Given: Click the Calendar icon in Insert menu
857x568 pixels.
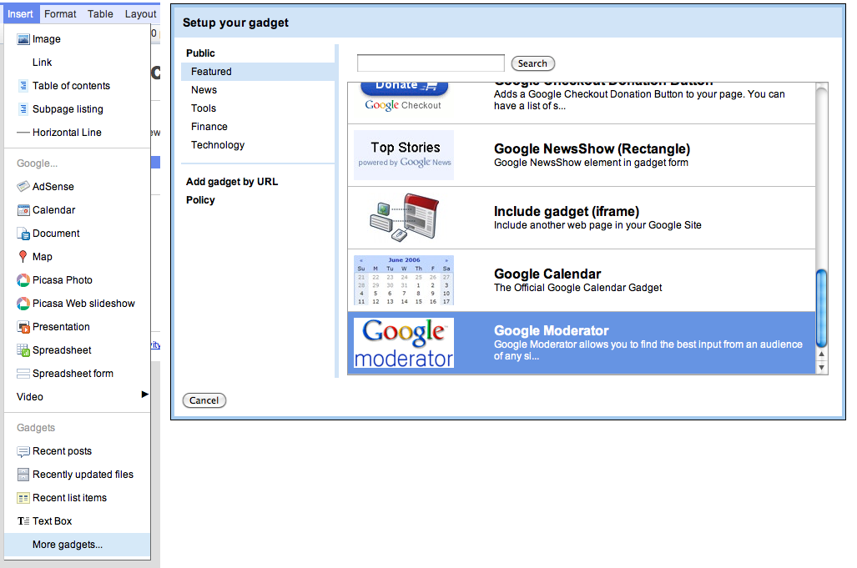Looking at the screenshot, I should [x=23, y=210].
